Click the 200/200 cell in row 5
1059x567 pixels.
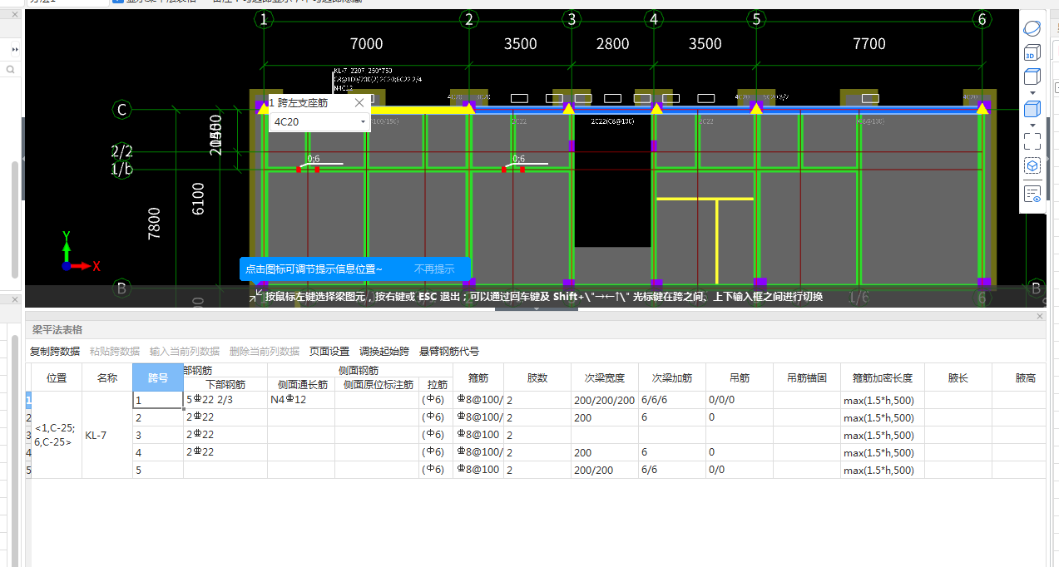[x=605, y=470]
